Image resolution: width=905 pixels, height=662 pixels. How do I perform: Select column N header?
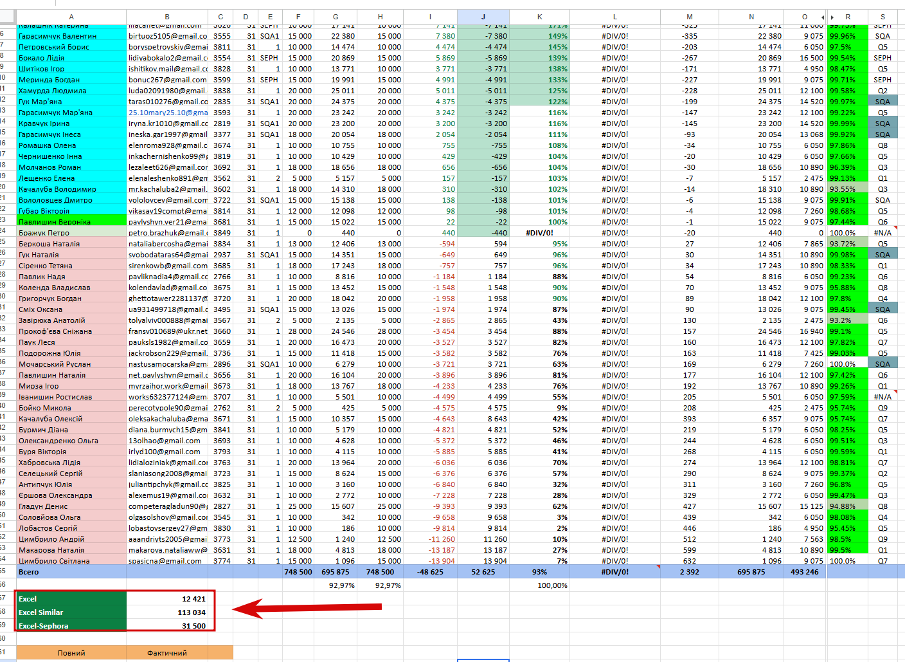pyautogui.click(x=751, y=17)
